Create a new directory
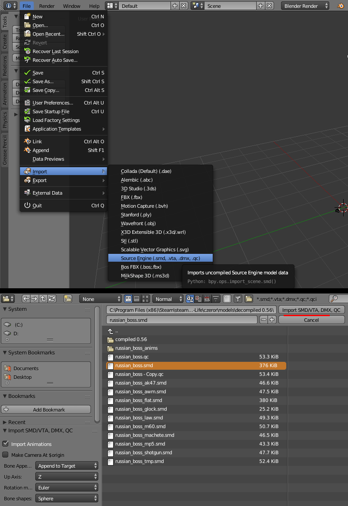This screenshot has height=506, width=348. click(68, 299)
